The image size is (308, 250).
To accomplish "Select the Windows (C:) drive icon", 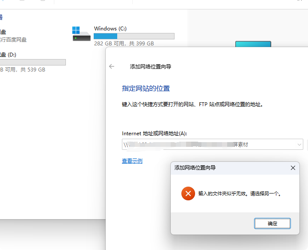I will click(x=81, y=34).
